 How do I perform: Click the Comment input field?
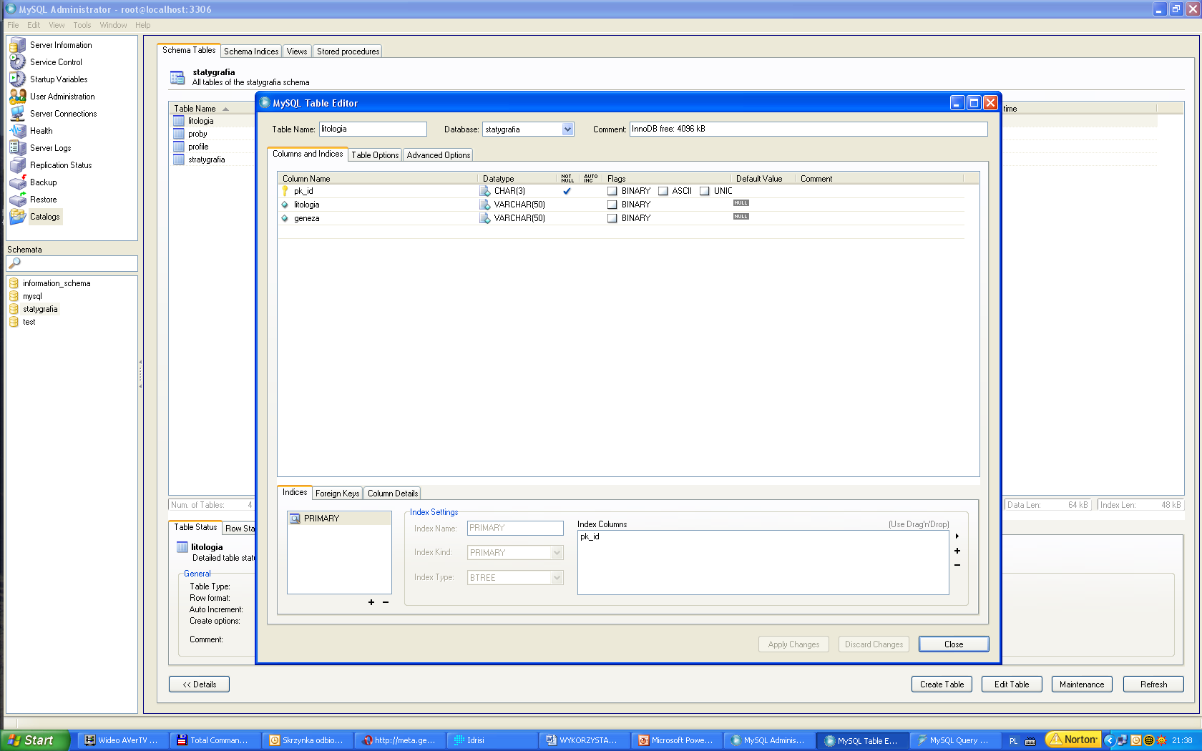click(x=808, y=129)
